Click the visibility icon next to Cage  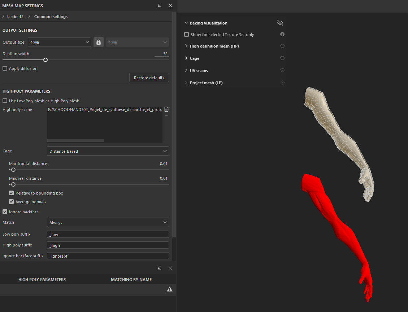click(x=282, y=58)
